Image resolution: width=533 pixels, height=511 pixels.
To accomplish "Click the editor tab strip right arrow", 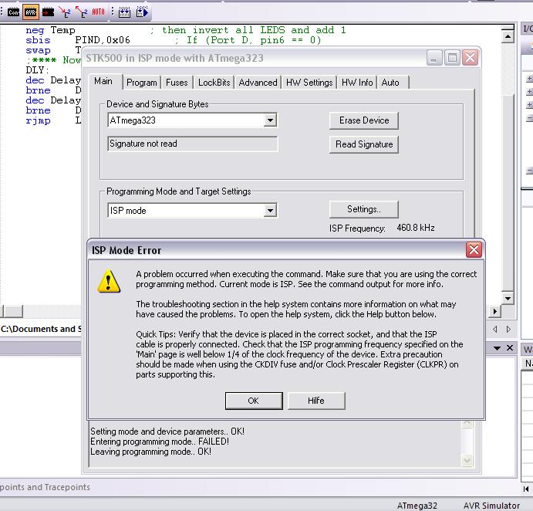I will point(508,329).
